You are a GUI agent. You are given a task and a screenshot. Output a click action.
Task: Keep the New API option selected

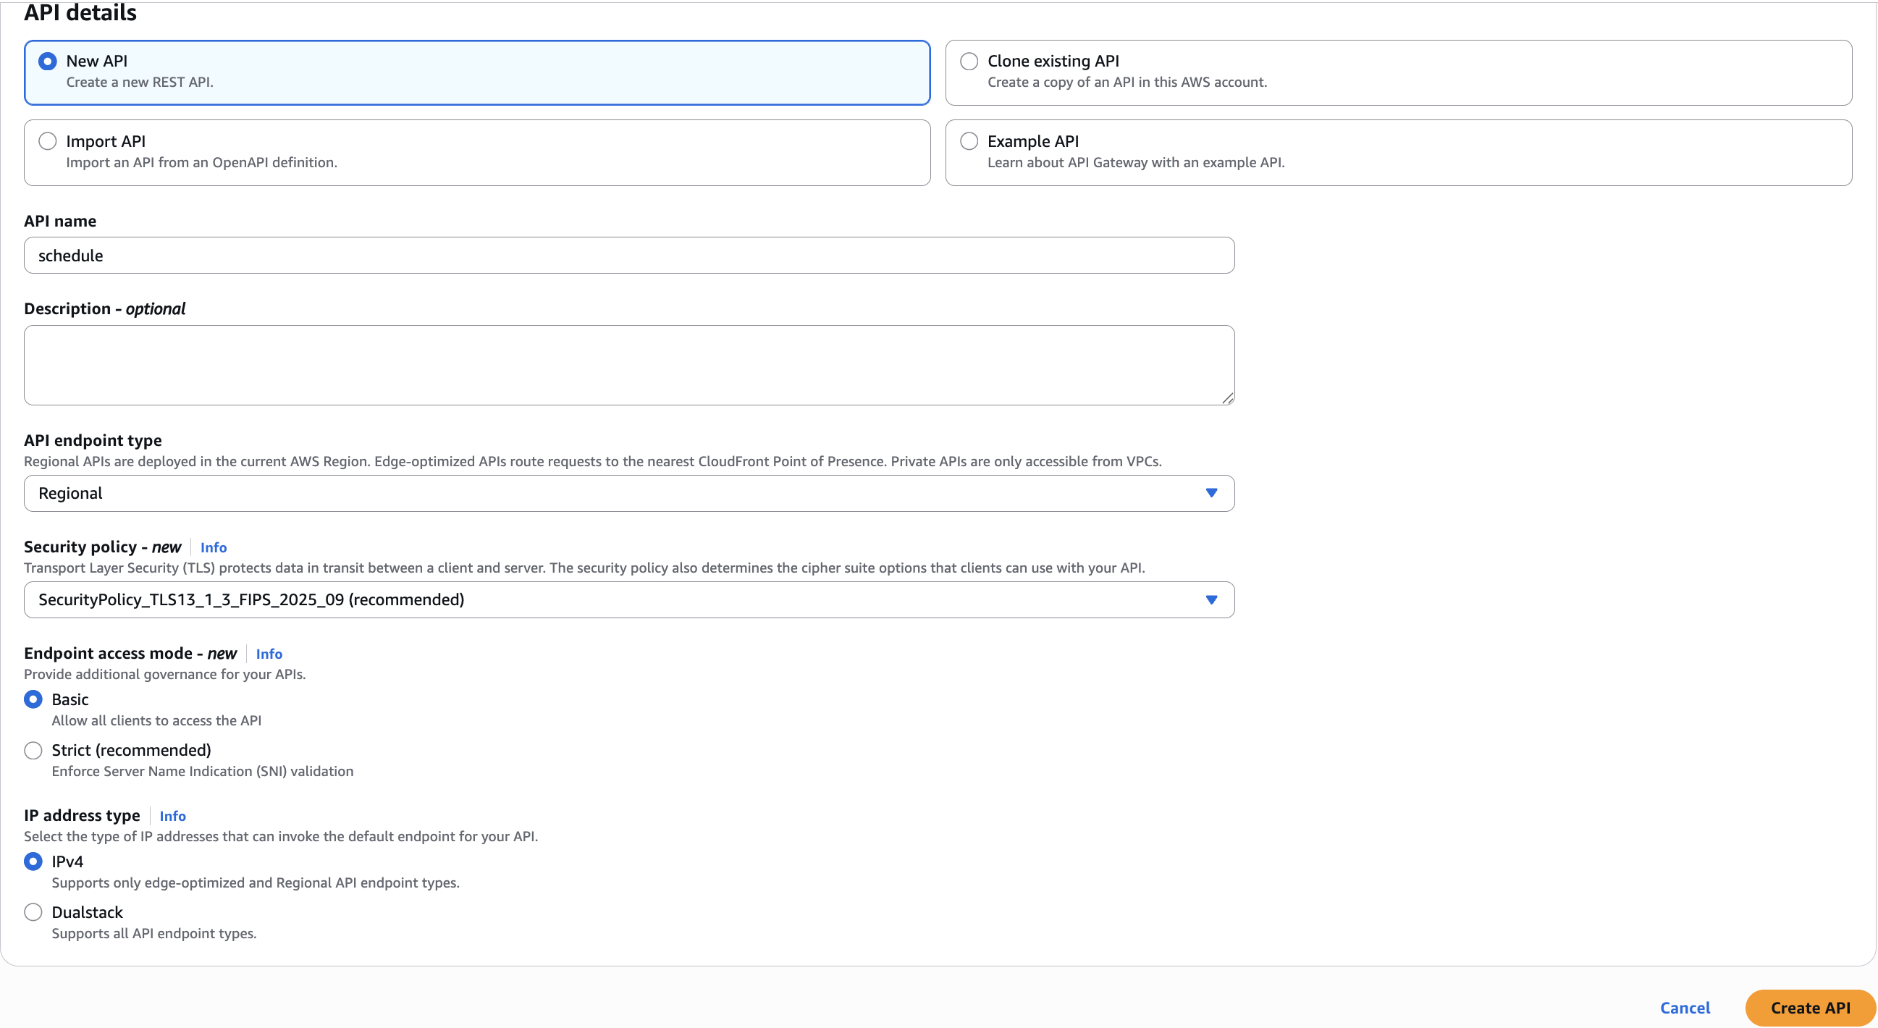point(47,62)
